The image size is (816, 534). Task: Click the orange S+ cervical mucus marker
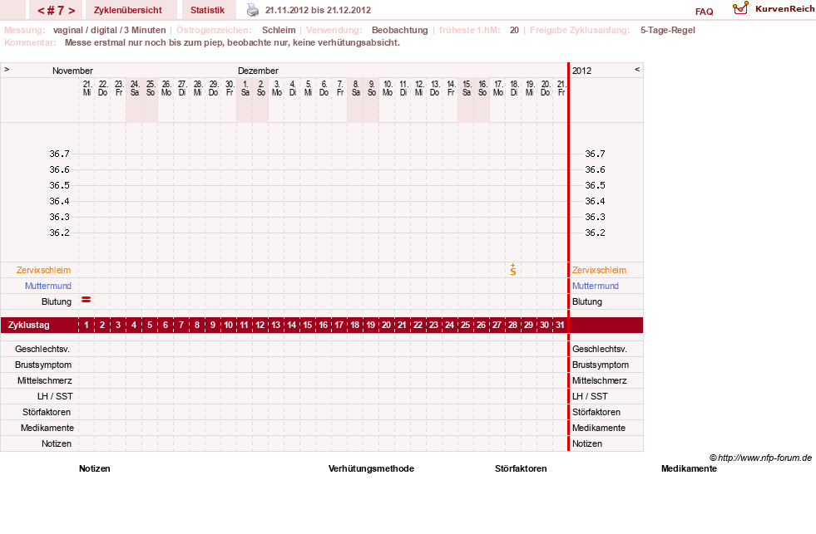[513, 270]
